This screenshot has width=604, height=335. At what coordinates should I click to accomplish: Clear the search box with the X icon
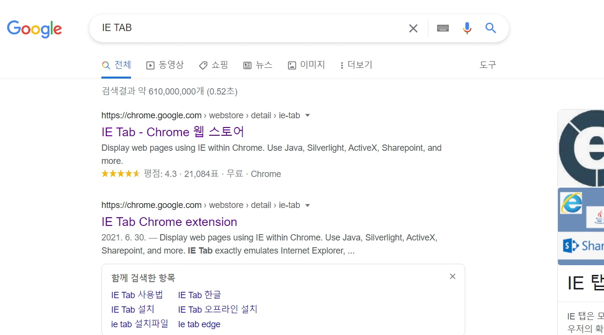[413, 28]
